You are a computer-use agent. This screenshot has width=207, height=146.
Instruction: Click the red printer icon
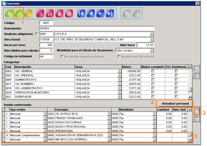coord(69,13)
